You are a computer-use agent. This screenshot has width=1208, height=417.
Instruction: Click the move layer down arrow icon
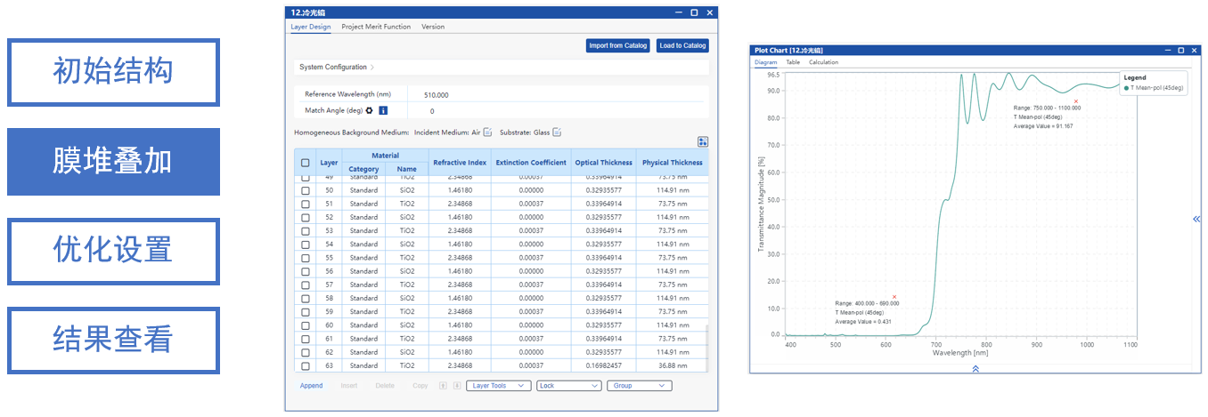457,386
